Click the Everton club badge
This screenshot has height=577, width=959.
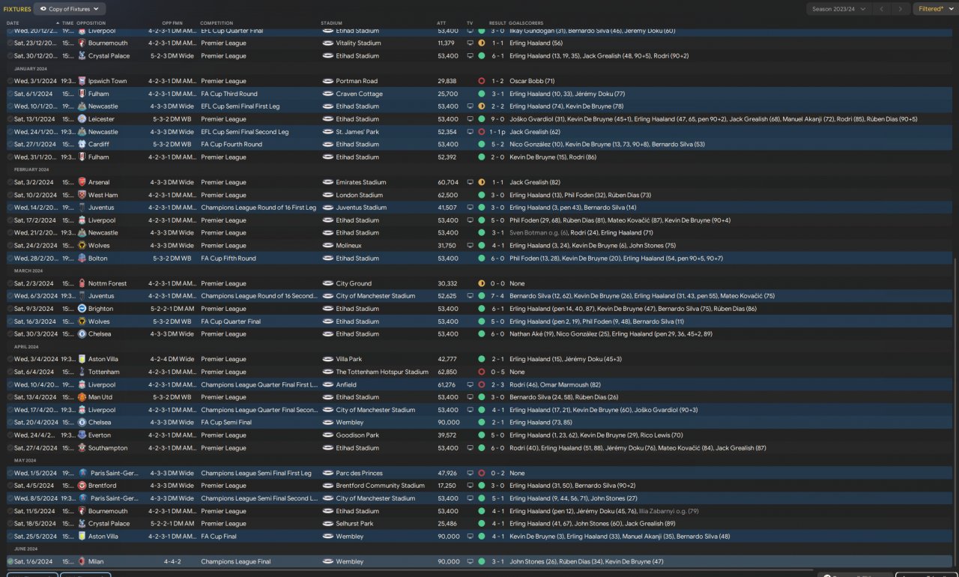[x=82, y=435]
